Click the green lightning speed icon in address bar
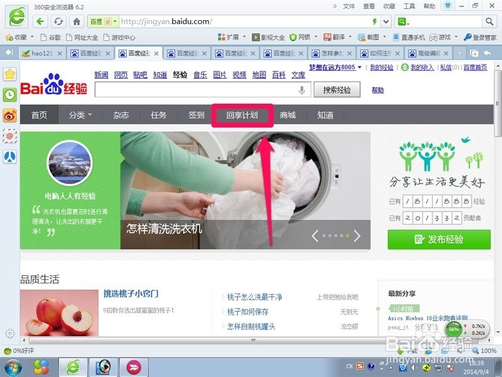The width and height of the screenshot is (502, 377). click(x=375, y=21)
